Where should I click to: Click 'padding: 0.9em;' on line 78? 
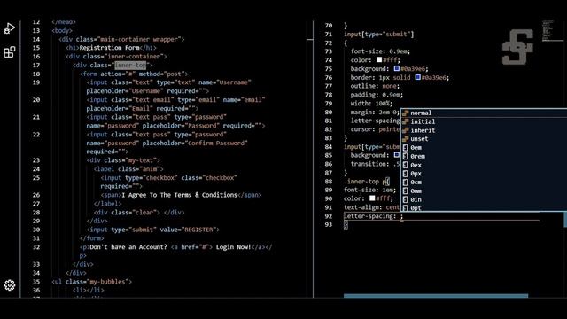click(x=377, y=95)
